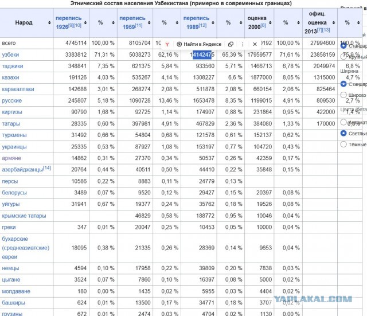Open the крымские татары link

[x=24, y=216]
